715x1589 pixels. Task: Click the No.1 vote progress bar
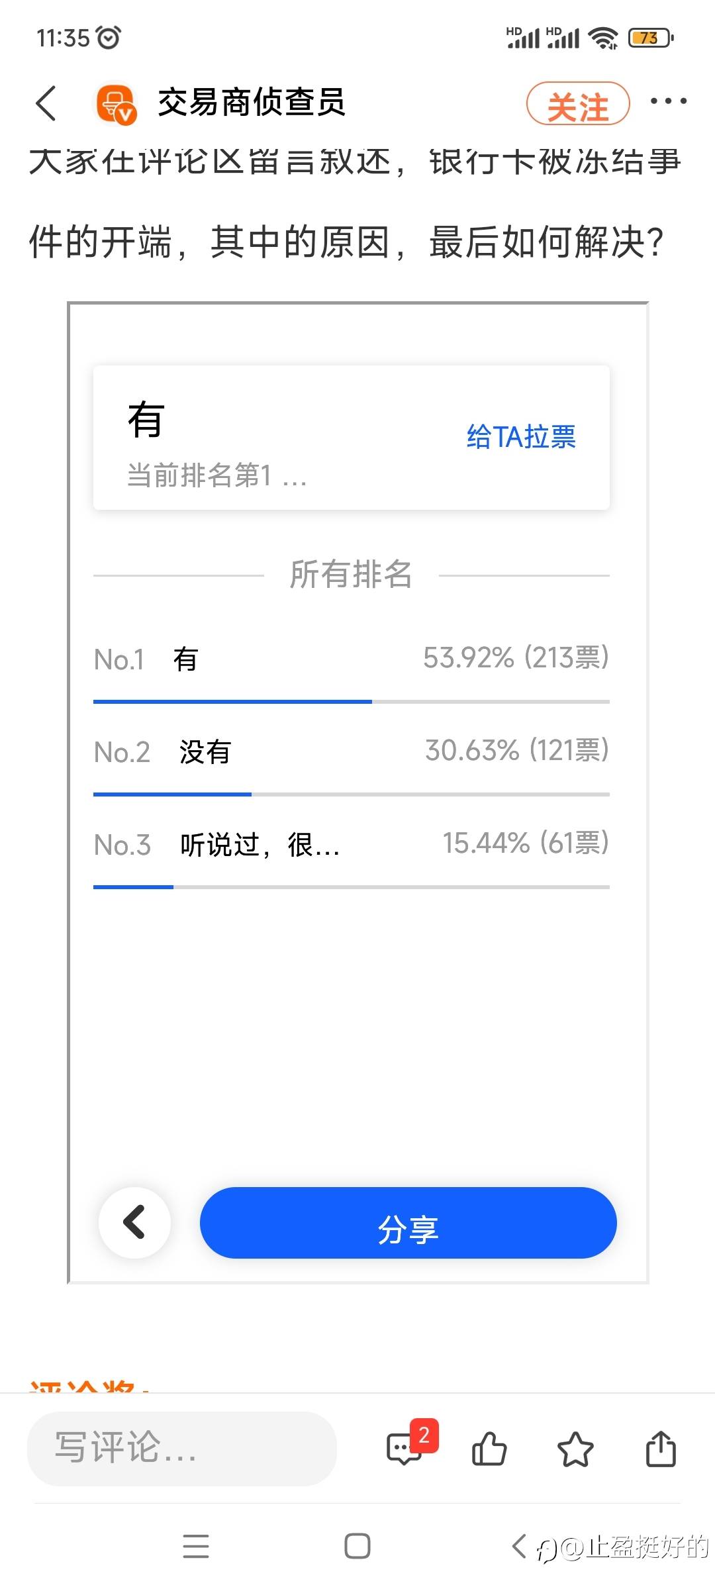(351, 701)
